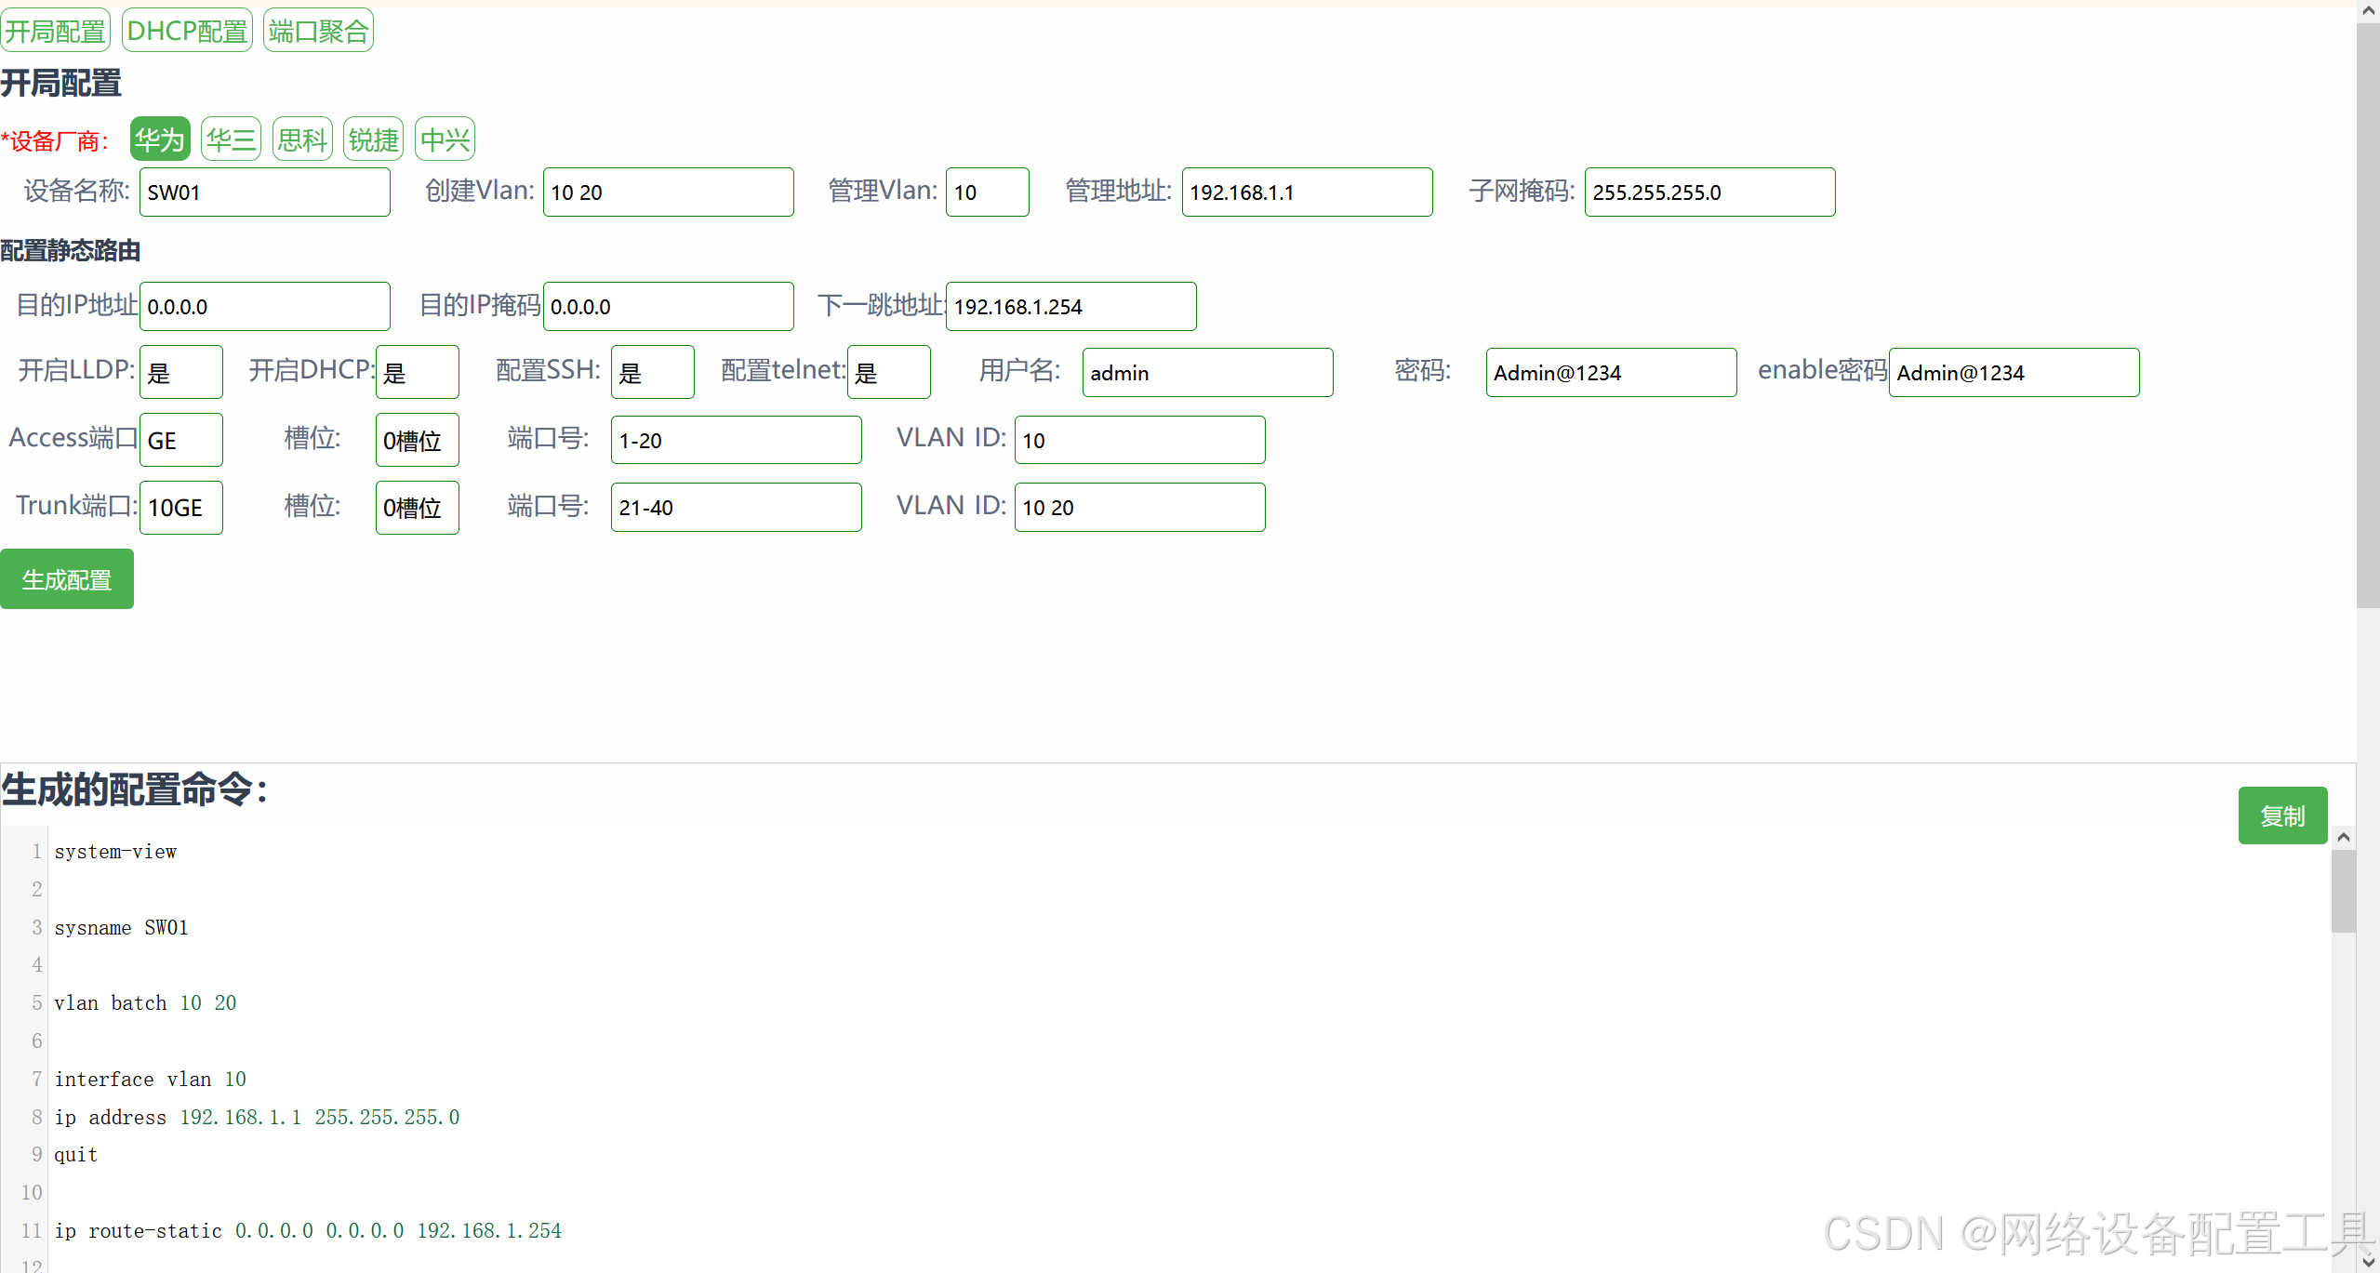The height and width of the screenshot is (1273, 2380).
Task: Click the 设备名称 input field
Action: [264, 192]
